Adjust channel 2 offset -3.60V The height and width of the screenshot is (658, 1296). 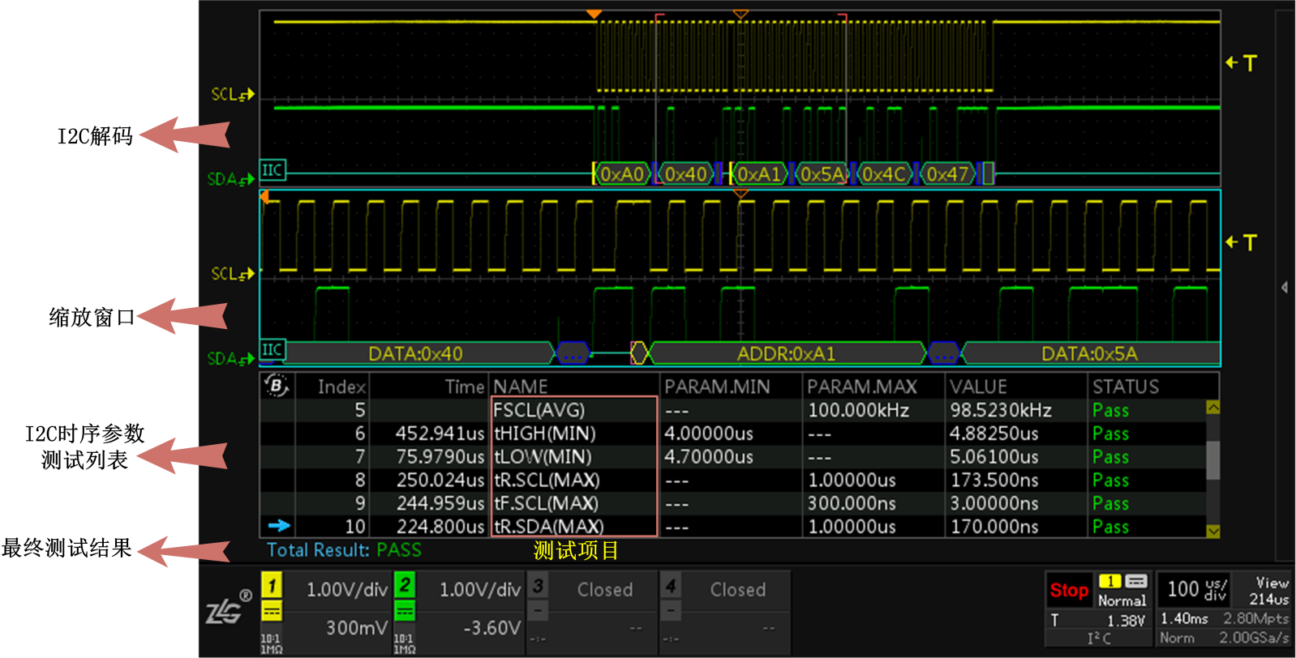click(491, 628)
